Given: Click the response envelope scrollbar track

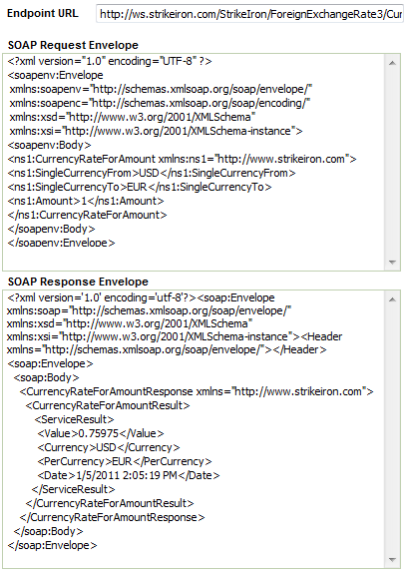Looking at the screenshot, I should point(392,430).
